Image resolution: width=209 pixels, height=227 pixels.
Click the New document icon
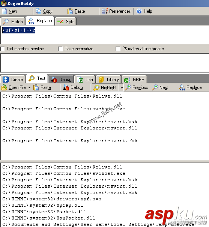4,11
